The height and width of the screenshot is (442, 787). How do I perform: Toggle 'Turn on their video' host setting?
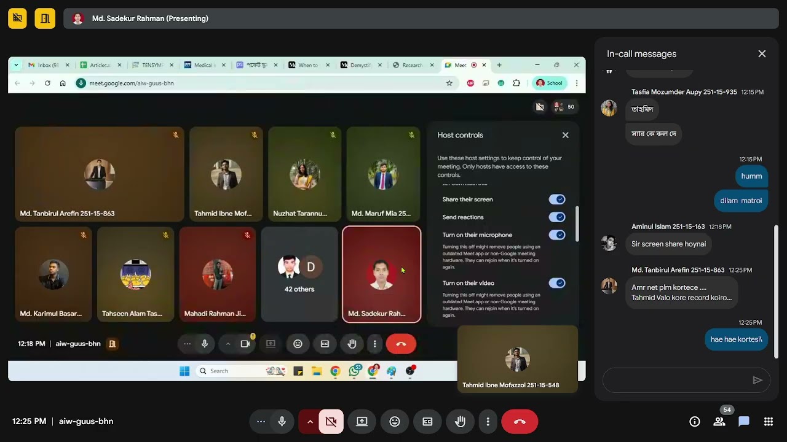click(x=557, y=283)
